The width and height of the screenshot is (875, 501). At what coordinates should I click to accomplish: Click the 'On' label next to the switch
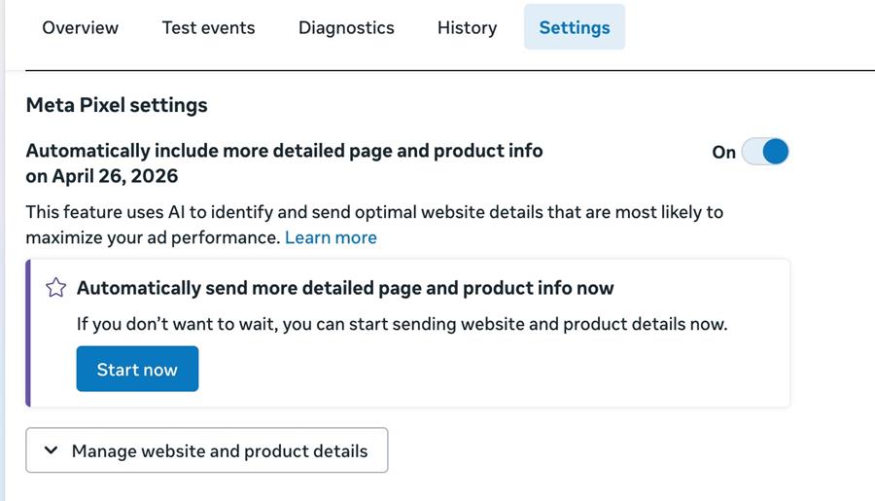(x=723, y=152)
